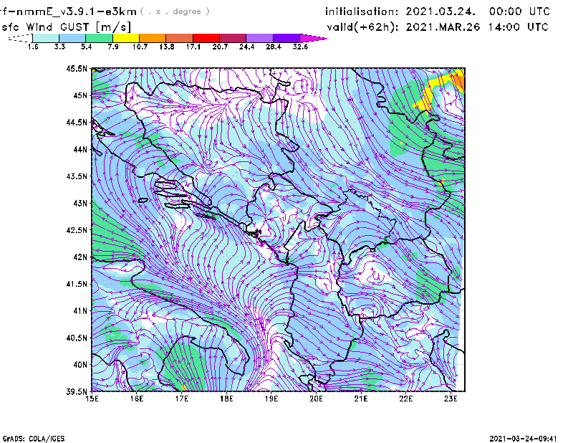The image size is (573, 443).
Task: Click the 'GrADS: COLA/IGES' credit text
Action: click(x=34, y=439)
